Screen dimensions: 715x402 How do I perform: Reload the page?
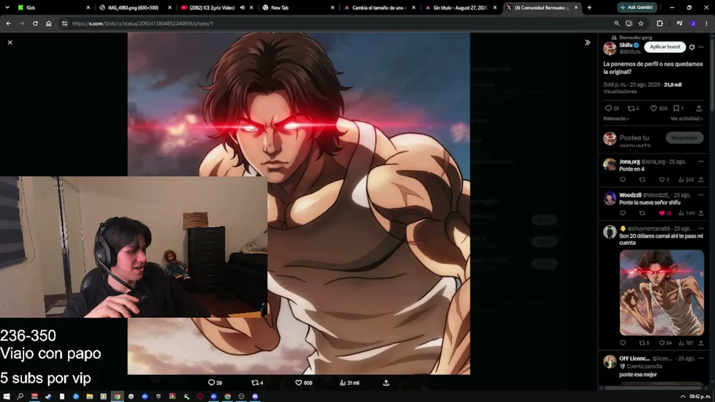(35, 23)
